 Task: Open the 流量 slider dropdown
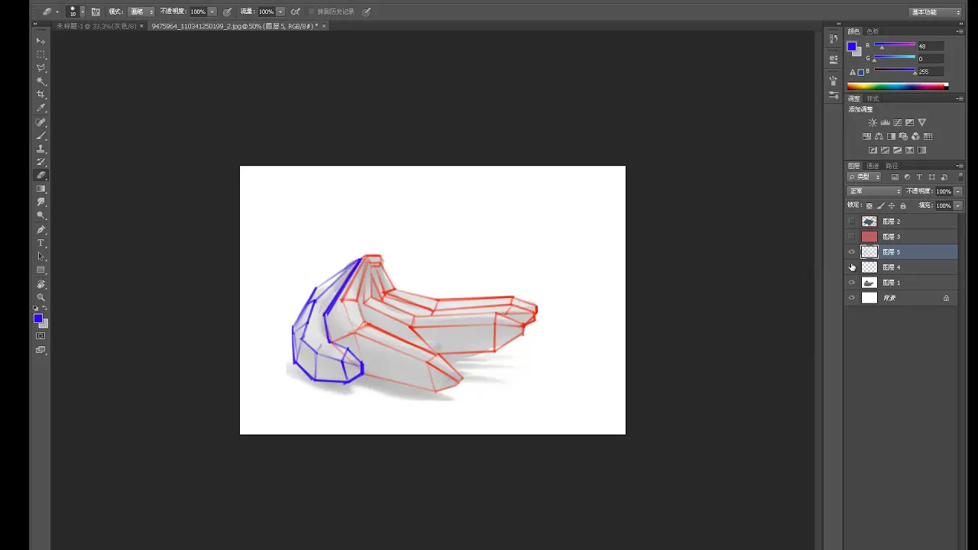click(x=280, y=12)
